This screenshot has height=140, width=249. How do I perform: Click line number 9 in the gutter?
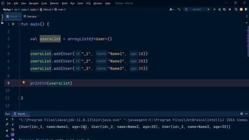click(9, 83)
